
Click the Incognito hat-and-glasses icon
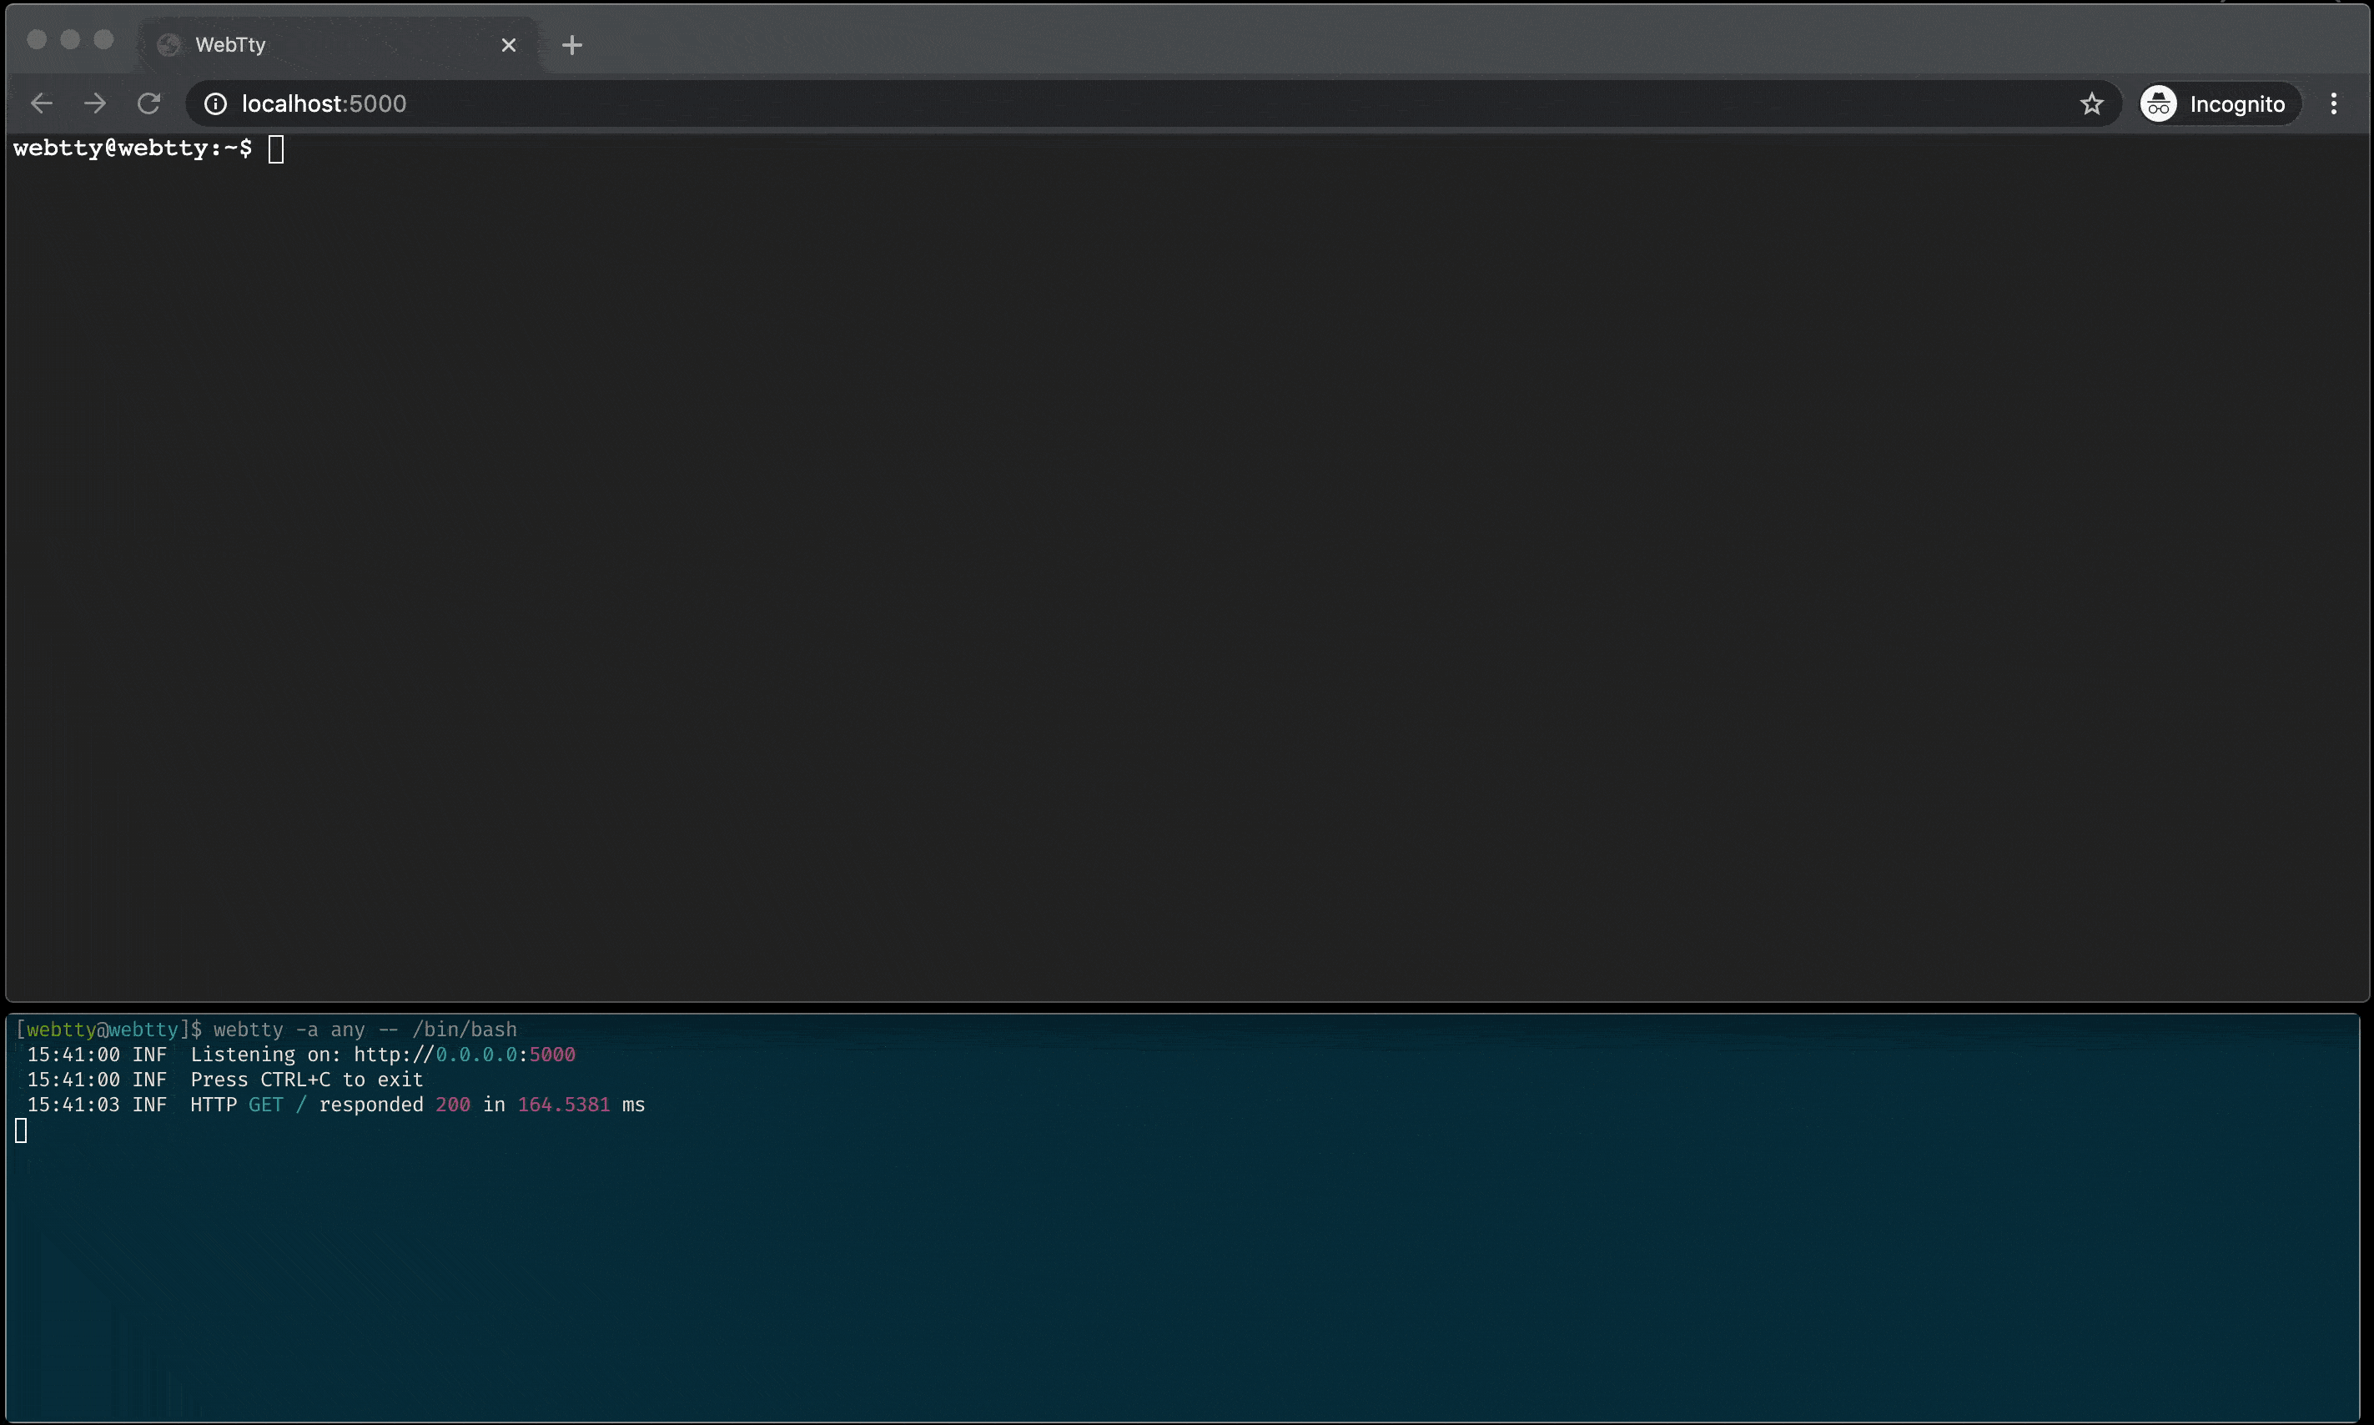[x=2158, y=103]
